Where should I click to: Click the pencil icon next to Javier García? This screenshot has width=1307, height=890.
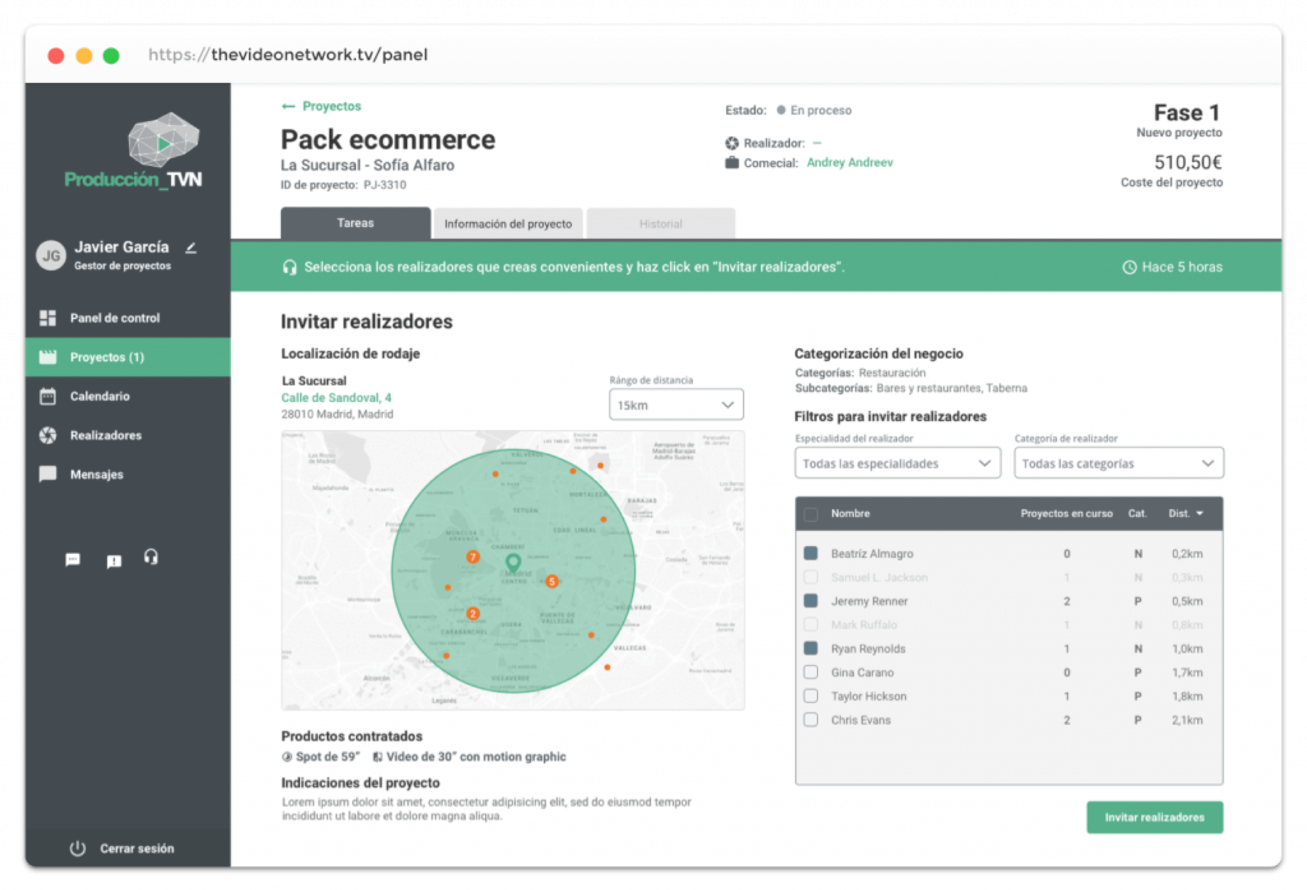pyautogui.click(x=192, y=249)
